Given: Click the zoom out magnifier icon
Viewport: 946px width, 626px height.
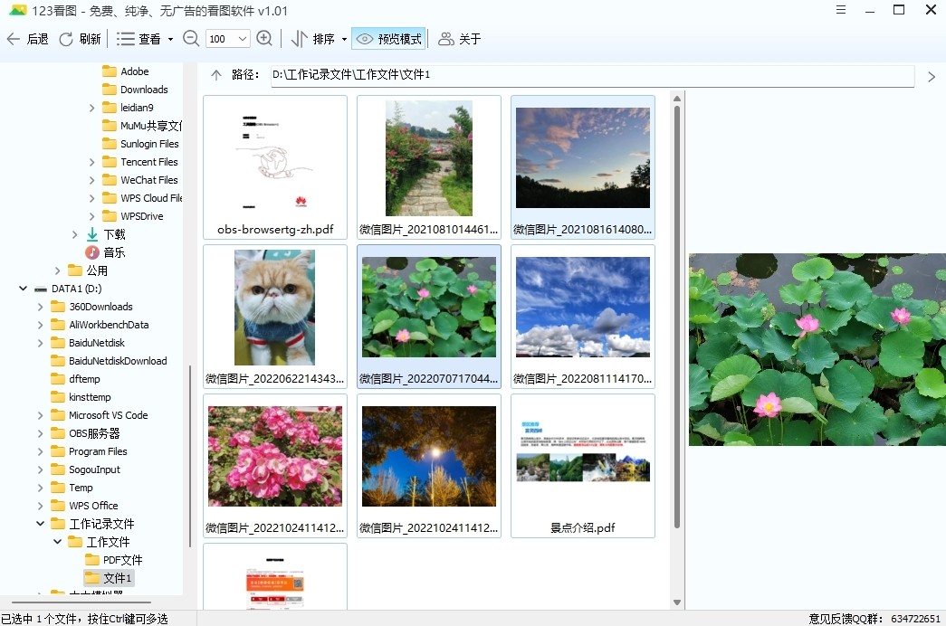Looking at the screenshot, I should (190, 38).
